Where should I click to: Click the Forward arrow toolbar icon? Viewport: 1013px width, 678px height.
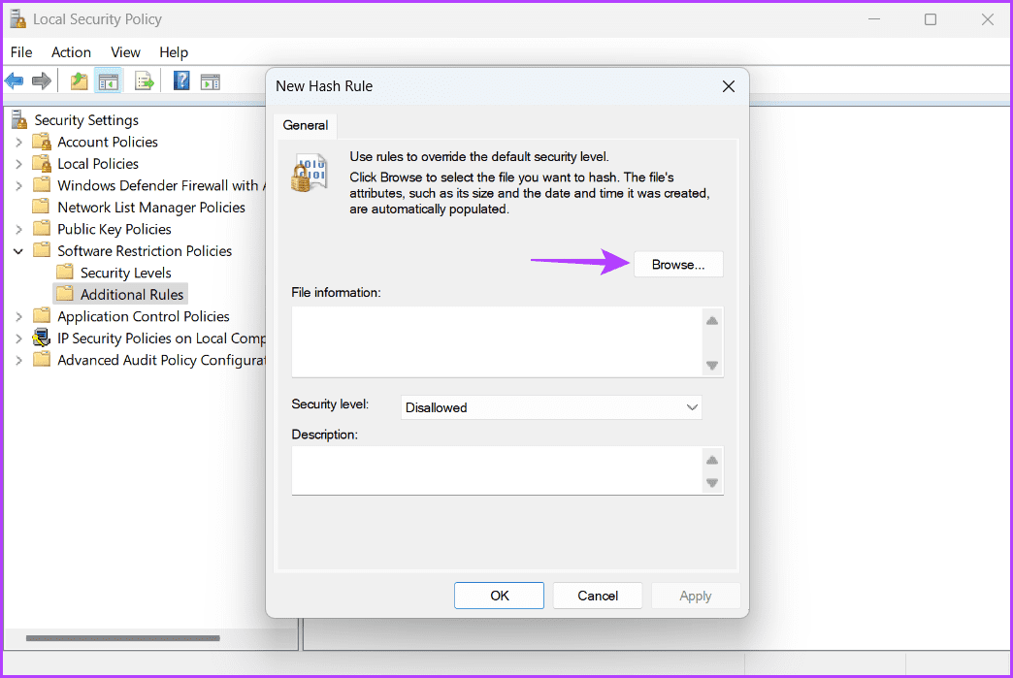tap(42, 81)
